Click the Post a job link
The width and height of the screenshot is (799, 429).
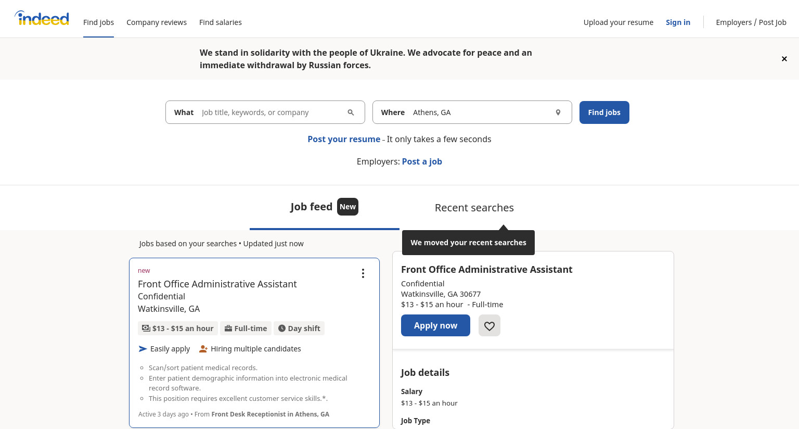coord(422,161)
